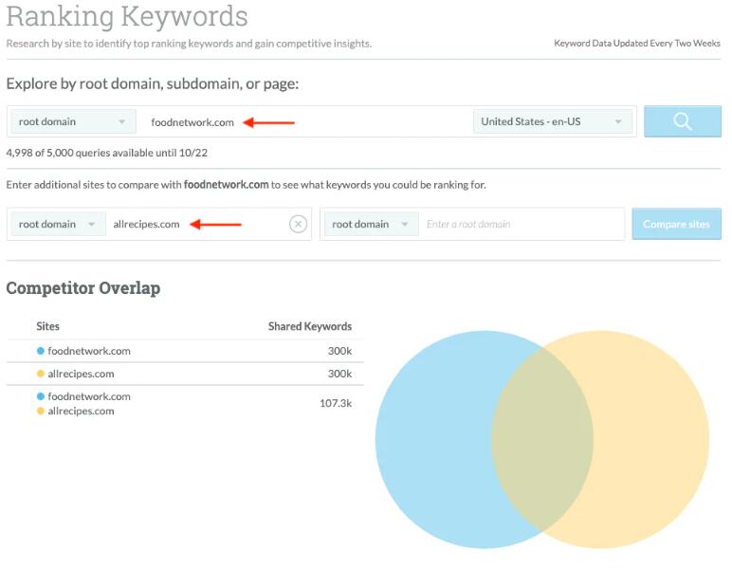Open the root domain dropdown beside foodnetwork.com
Image resolution: width=732 pixels, height=568 pixels.
pos(73,121)
